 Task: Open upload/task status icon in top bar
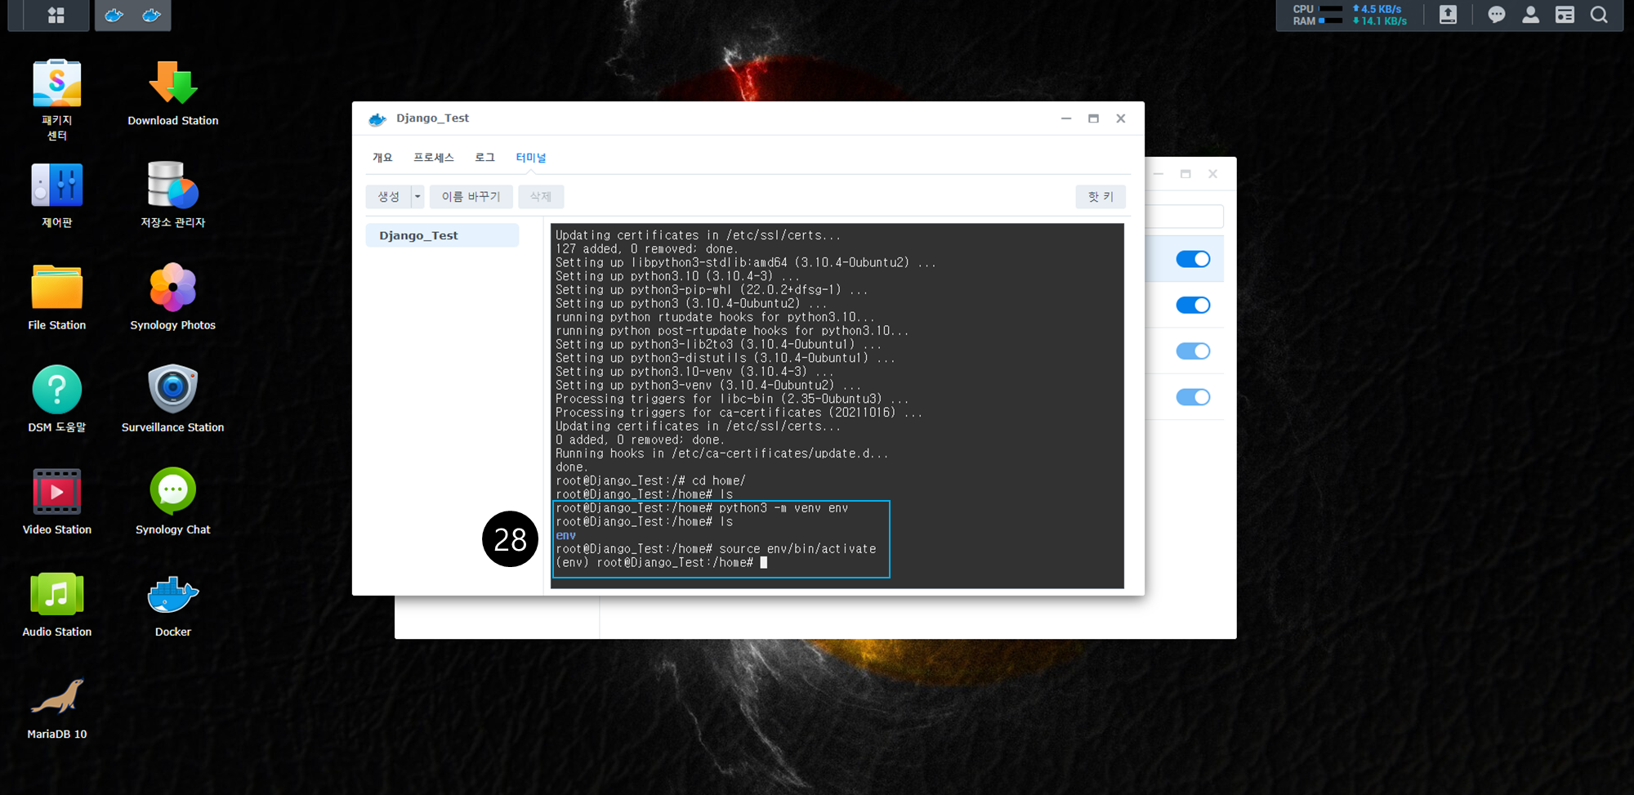click(x=1448, y=15)
